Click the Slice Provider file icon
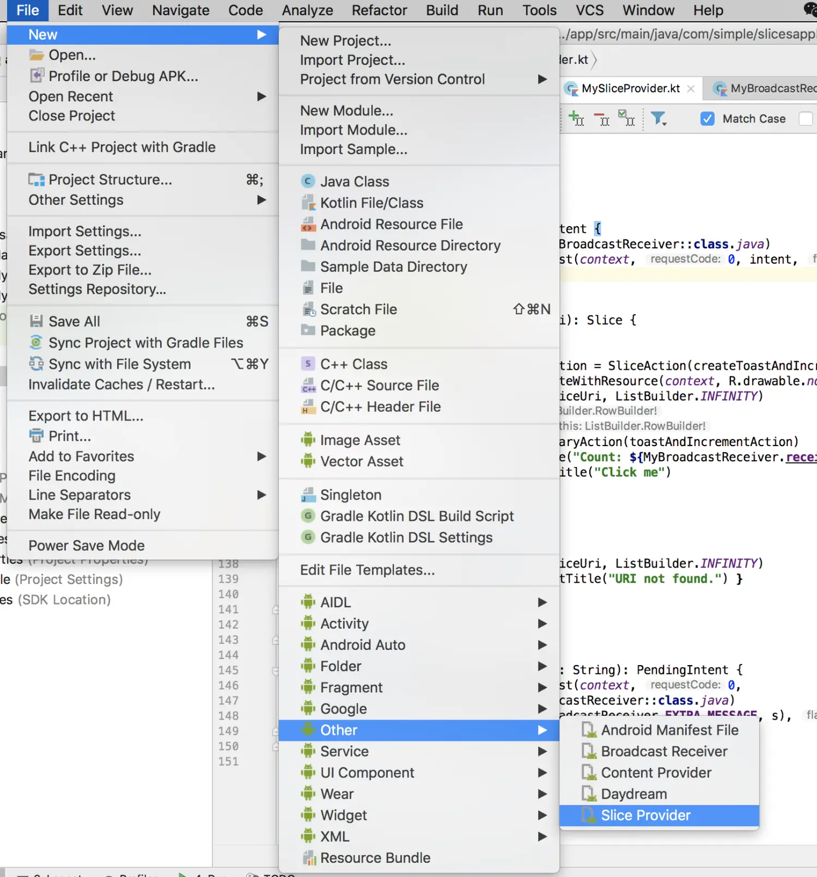This screenshot has width=817, height=877. pyautogui.click(x=589, y=815)
